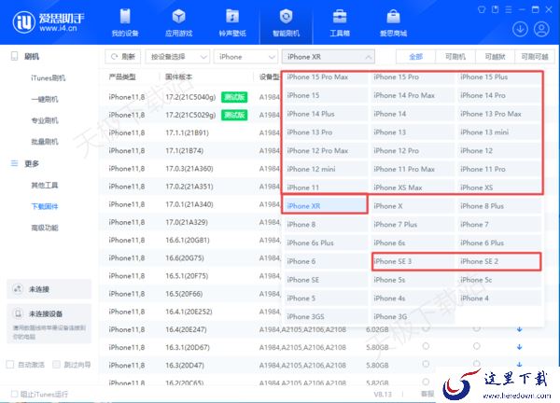Screen dimensions: 560x403
Task: Choose iPhone 3GS from list
Action: 326,316
